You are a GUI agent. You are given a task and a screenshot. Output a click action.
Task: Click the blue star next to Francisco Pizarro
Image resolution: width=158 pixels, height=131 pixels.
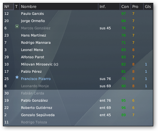[17, 77]
